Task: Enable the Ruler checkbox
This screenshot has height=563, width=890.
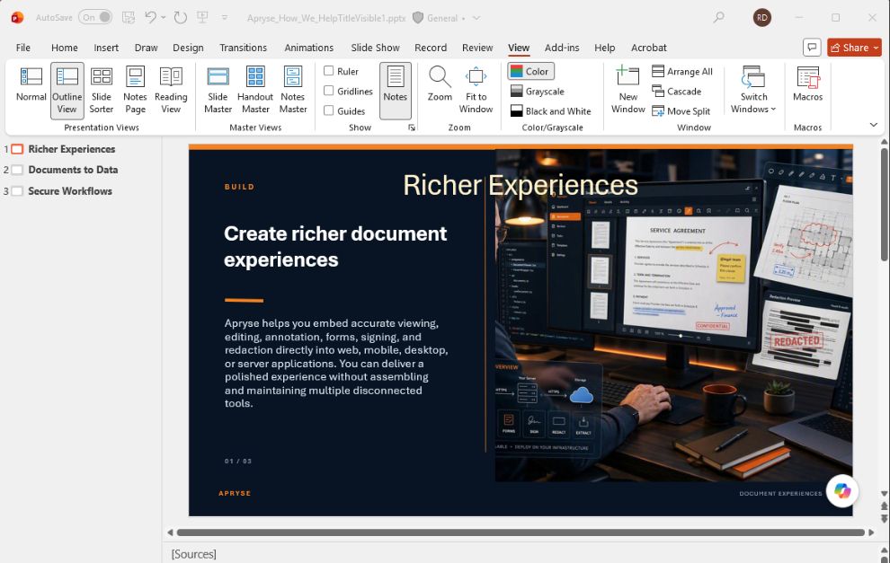Action: [329, 71]
